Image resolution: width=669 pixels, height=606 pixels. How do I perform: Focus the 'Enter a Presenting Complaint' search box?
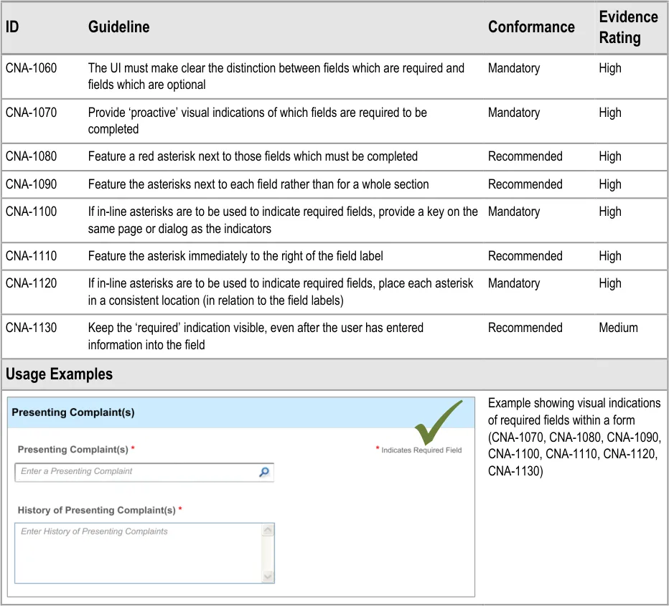coord(136,472)
